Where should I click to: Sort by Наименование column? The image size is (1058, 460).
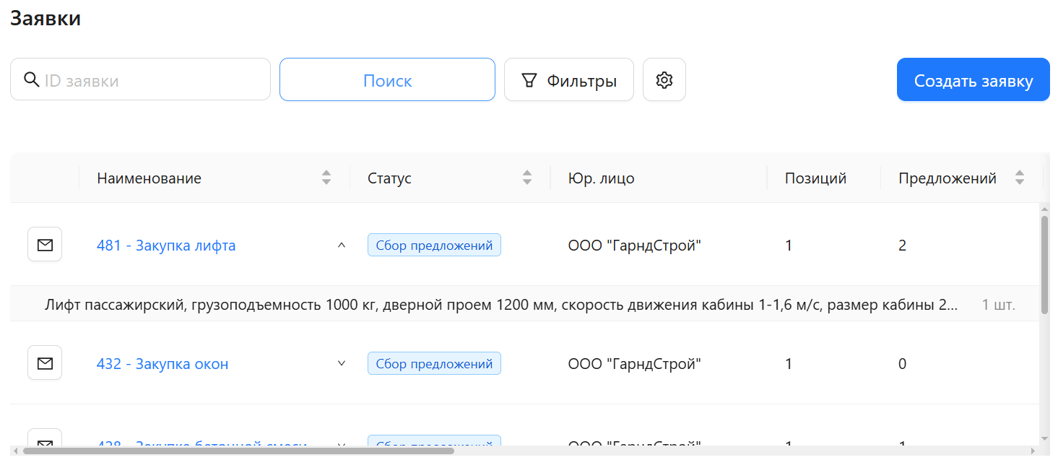click(x=326, y=178)
